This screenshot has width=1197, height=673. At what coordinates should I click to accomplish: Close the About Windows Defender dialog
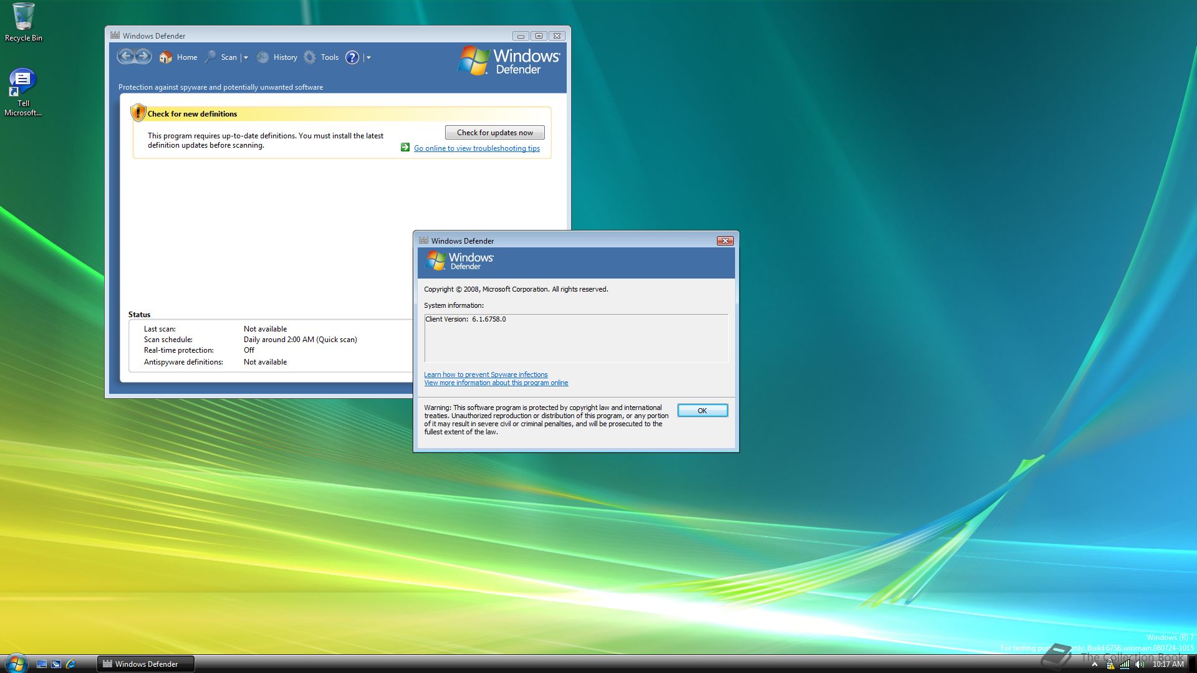pos(724,241)
